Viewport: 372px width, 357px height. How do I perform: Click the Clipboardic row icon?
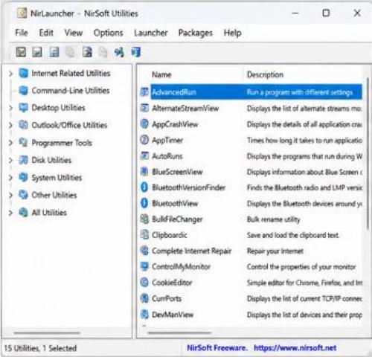coord(144,235)
